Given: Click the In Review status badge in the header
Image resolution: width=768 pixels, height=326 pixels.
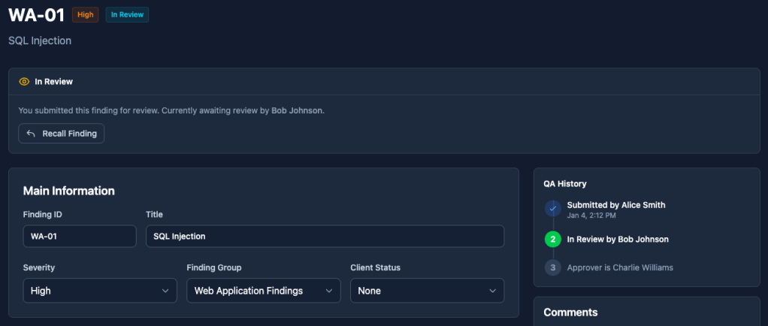Looking at the screenshot, I should (x=127, y=15).
